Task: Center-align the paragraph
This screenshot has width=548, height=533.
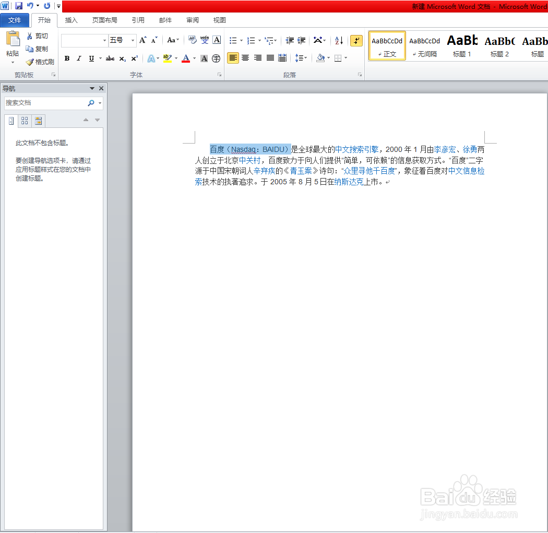Action: (x=245, y=58)
